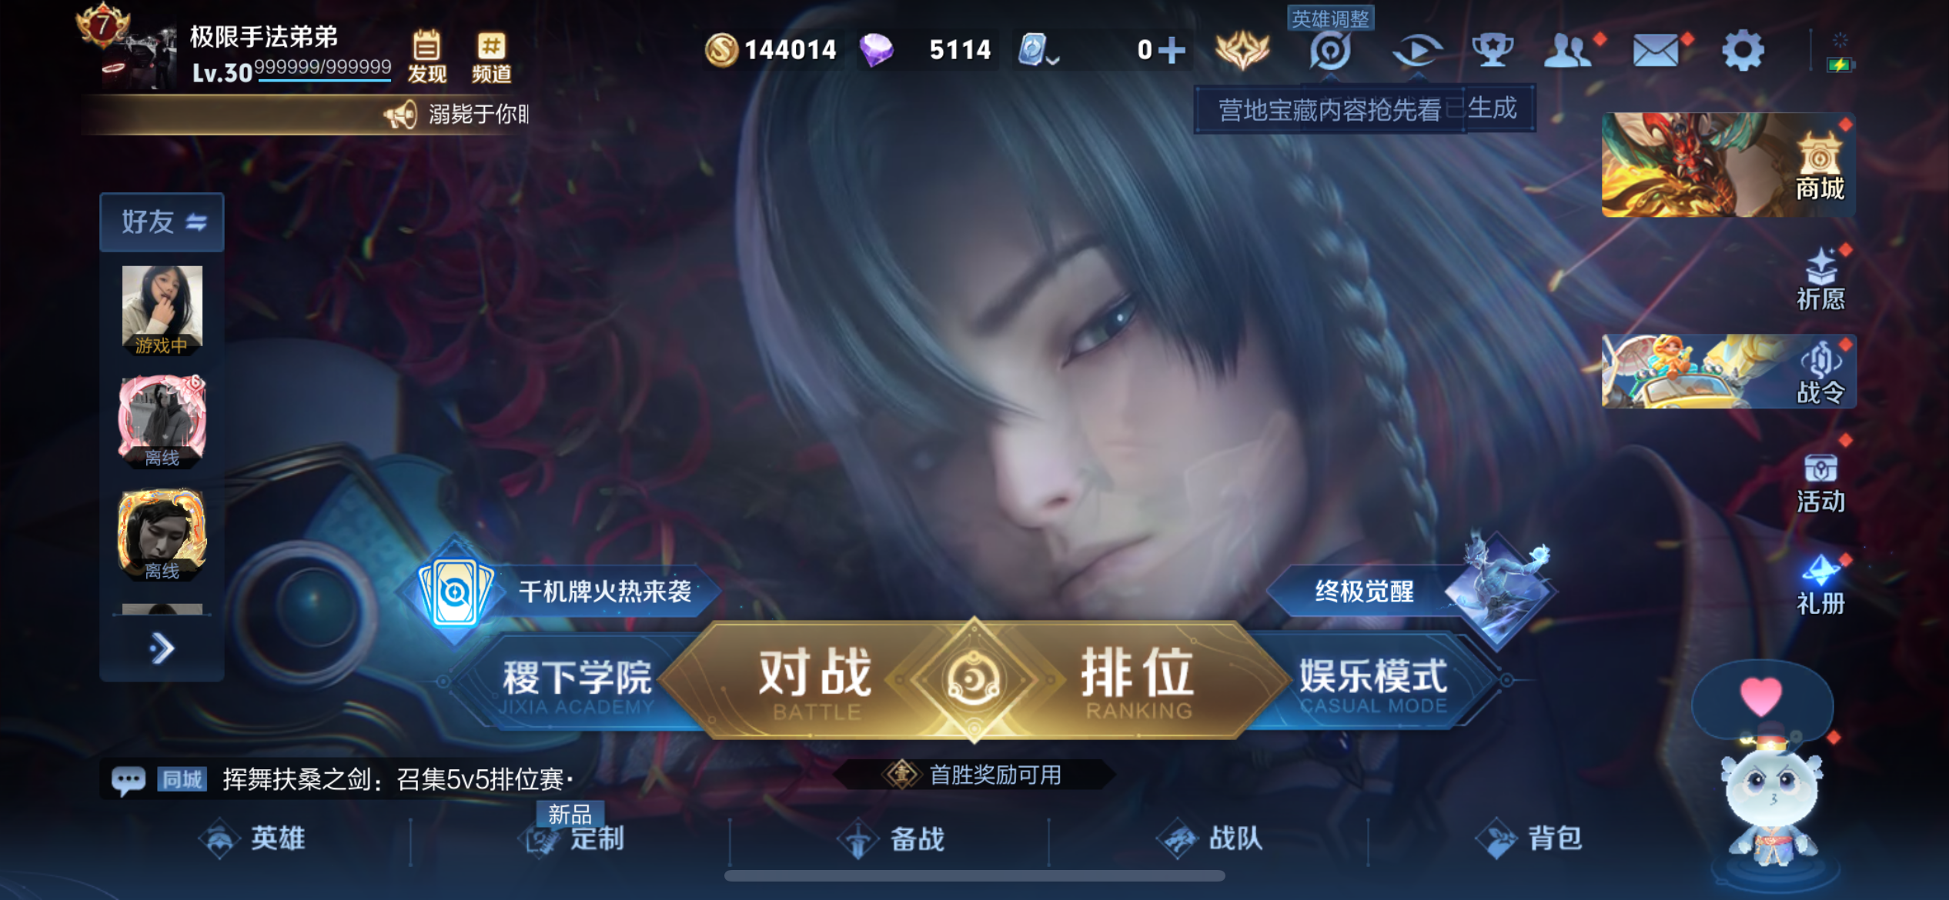Toggle the 好友 friends list switch
The height and width of the screenshot is (900, 1949).
(162, 222)
